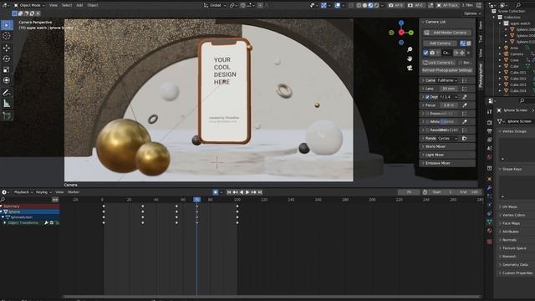
Task: Toggle the timeline filter arrows button
Action: point(55,199)
